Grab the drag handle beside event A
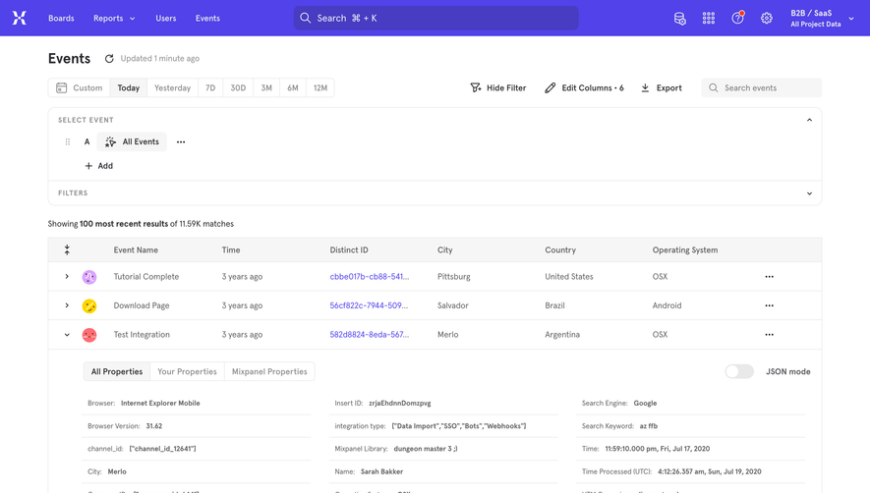870x493 pixels. click(x=68, y=142)
